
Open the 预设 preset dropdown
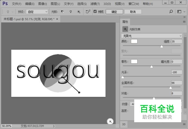(x=37, y=12)
